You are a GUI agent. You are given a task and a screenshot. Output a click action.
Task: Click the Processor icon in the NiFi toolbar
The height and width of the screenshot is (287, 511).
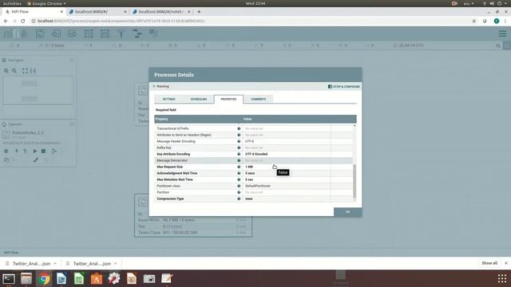click(40, 33)
